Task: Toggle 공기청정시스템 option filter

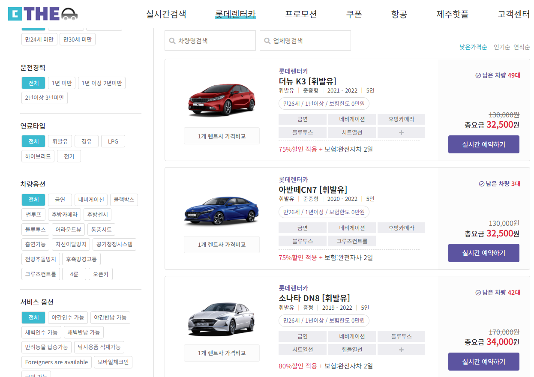Action: point(114,244)
